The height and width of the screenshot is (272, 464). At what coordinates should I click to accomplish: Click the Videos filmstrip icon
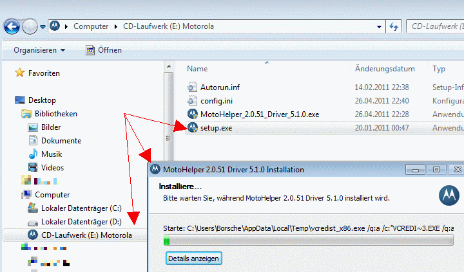click(x=33, y=167)
